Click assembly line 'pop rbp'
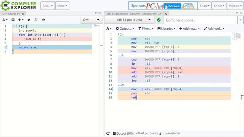 point(174,93)
